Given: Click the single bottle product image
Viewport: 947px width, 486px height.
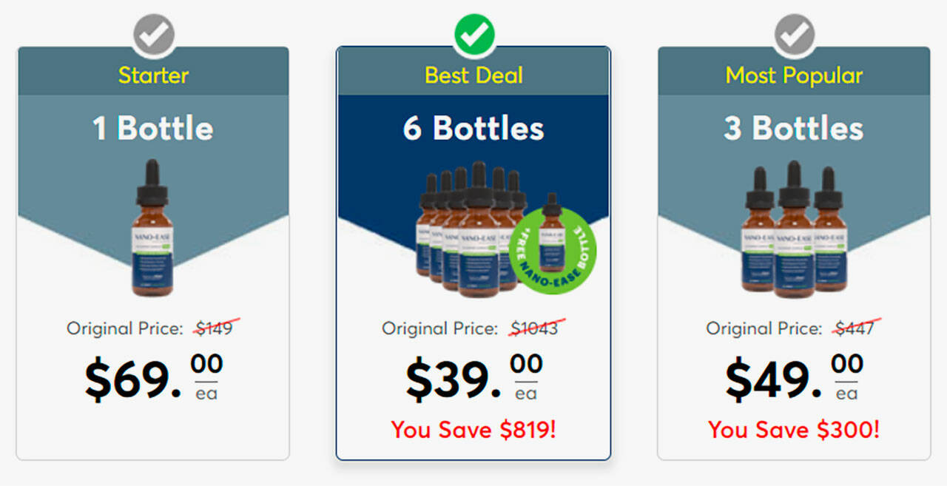Looking at the screenshot, I should tap(154, 228).
